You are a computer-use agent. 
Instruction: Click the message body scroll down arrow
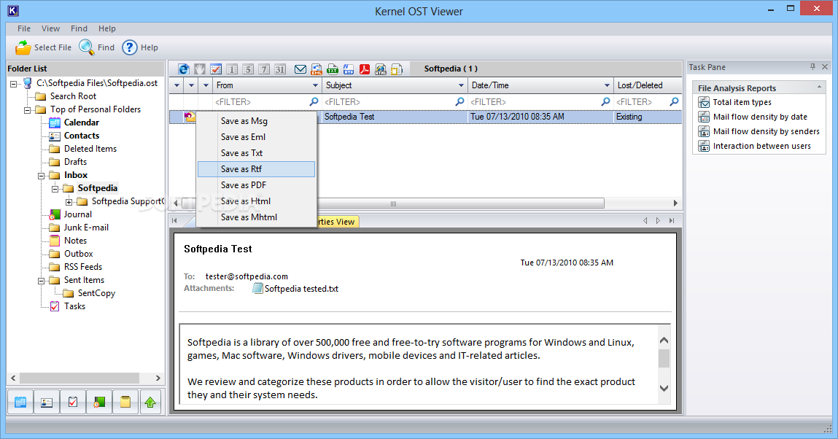coord(664,388)
